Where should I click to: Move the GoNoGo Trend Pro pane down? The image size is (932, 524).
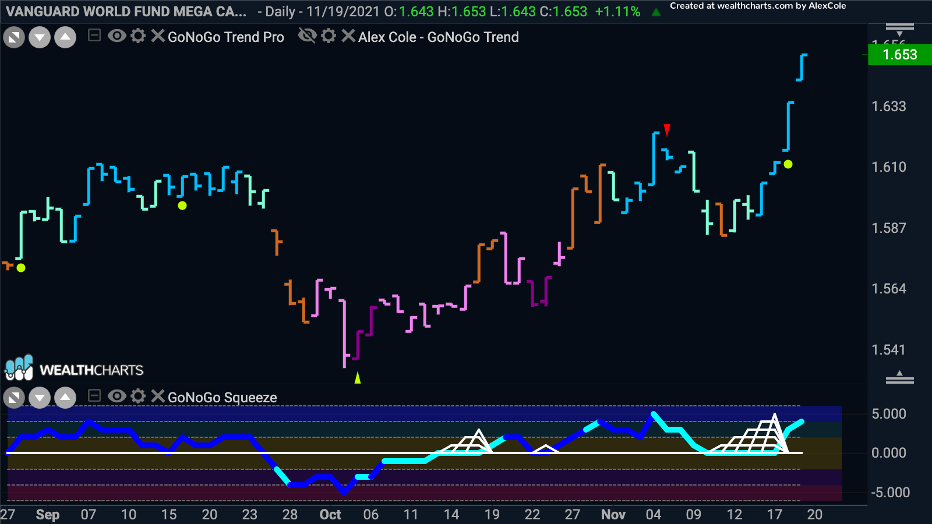pos(40,38)
